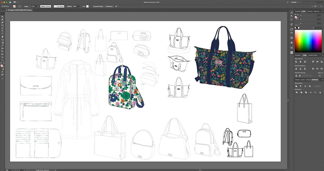Click the Unite shape mode icon
Viewport: 324px width, 171px height.
point(296,86)
